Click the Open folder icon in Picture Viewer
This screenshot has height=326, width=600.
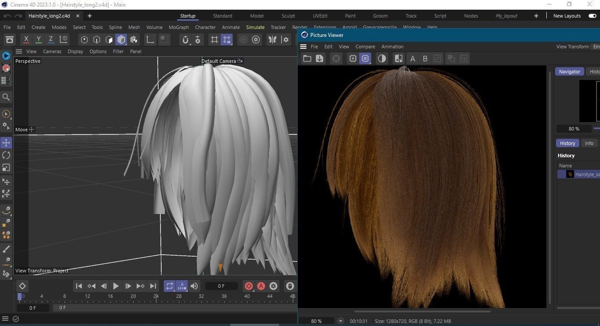pos(307,58)
